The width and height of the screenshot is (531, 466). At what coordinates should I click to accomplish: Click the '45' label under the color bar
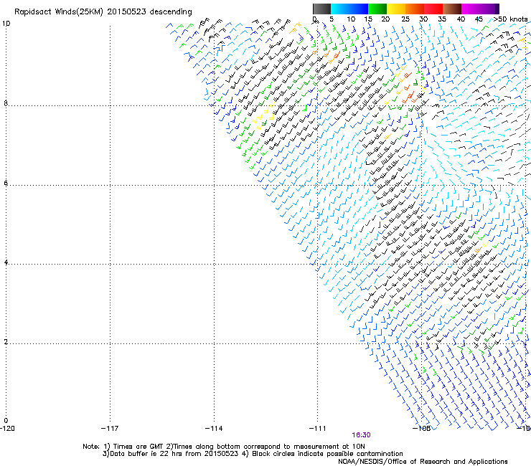(x=479, y=19)
